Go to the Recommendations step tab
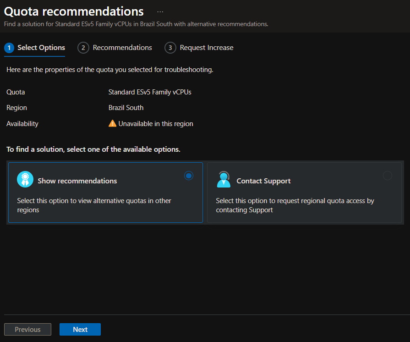The width and height of the screenshot is (410, 342). pyautogui.click(x=115, y=48)
